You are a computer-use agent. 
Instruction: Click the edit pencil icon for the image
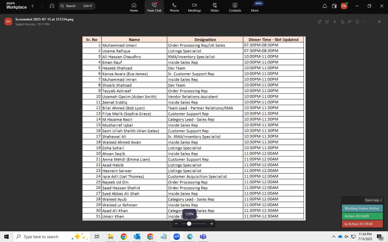point(320,22)
